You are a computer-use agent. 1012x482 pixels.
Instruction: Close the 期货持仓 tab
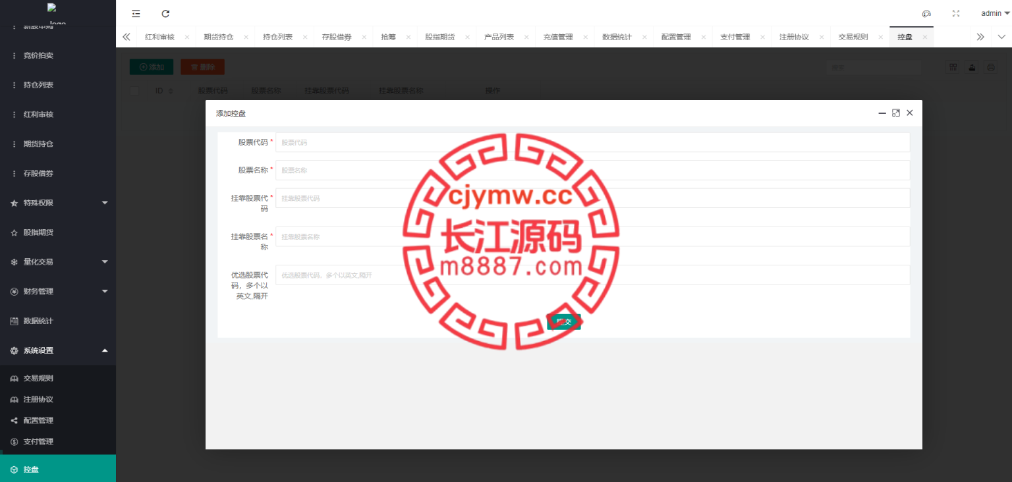coord(246,38)
